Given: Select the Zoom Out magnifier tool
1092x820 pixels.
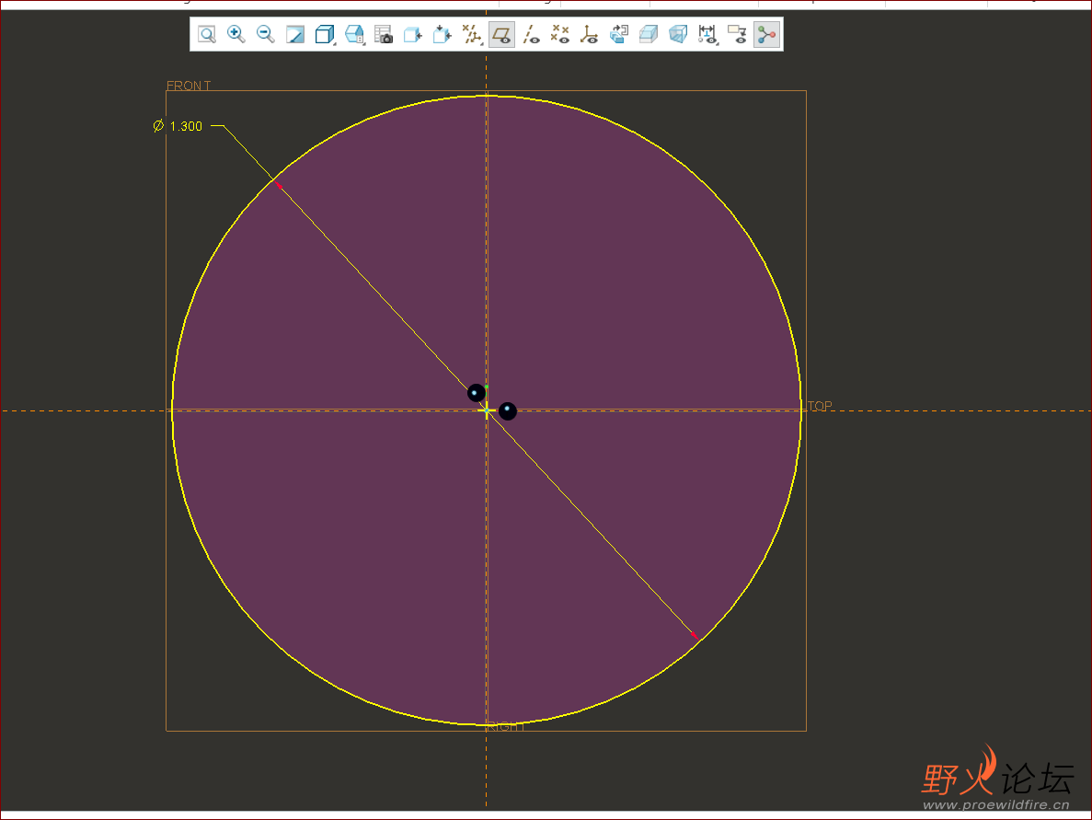Looking at the screenshot, I should coord(265,34).
